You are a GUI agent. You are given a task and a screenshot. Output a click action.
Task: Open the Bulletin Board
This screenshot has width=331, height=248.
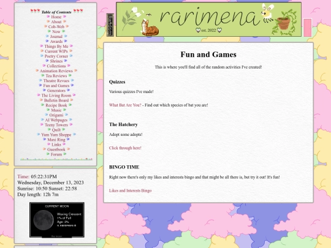tap(56, 100)
